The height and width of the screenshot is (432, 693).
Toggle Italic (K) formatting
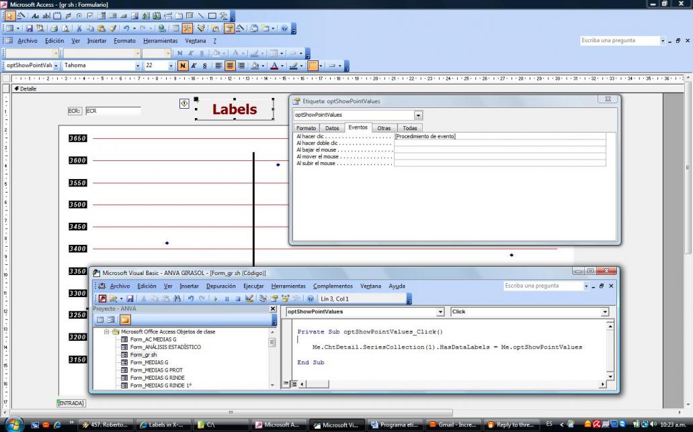pyautogui.click(x=194, y=66)
